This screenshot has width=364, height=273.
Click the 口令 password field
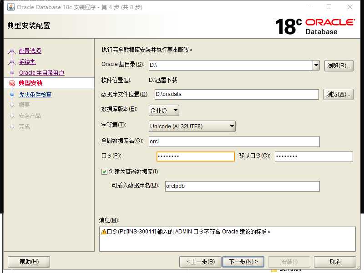(196, 157)
